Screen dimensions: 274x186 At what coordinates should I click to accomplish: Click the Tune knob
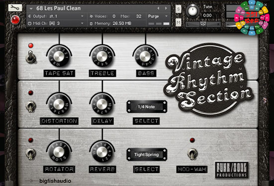click(x=192, y=11)
